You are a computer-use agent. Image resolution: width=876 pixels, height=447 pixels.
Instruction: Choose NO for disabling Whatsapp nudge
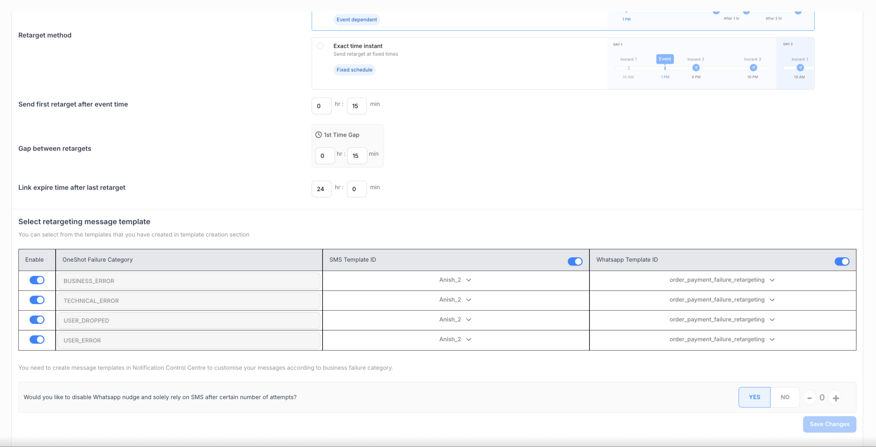pos(785,397)
